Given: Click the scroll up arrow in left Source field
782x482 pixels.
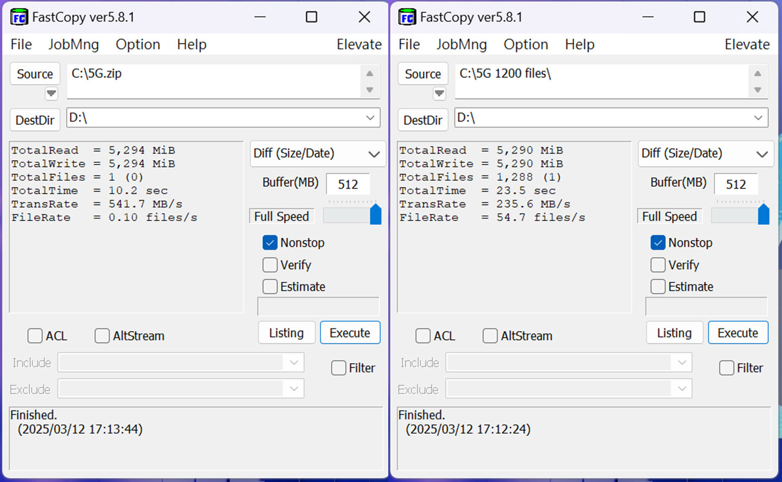Looking at the screenshot, I should (370, 74).
